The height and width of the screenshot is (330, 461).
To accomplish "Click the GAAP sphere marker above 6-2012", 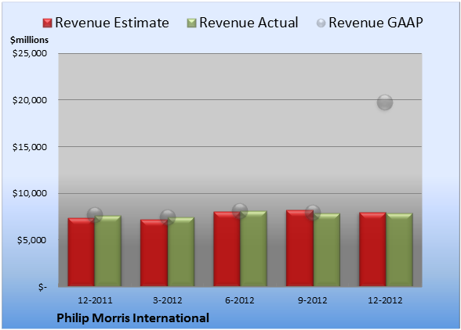I will point(240,211).
